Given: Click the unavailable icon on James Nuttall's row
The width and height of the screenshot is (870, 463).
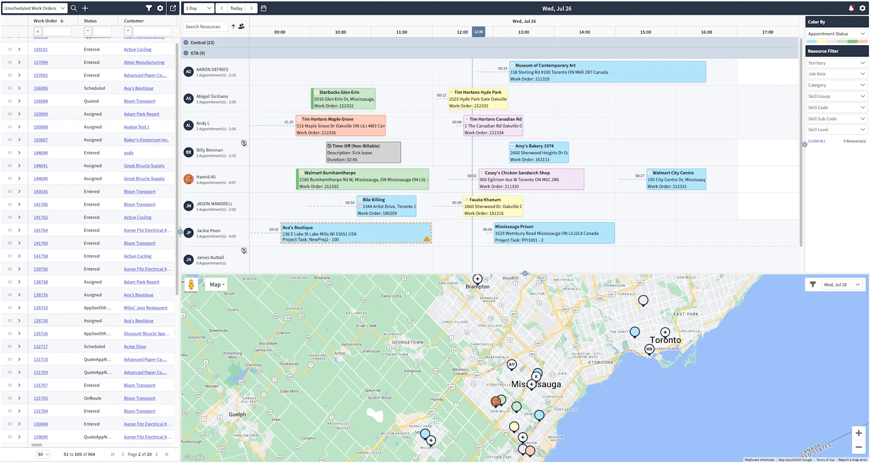Looking at the screenshot, I should [x=244, y=251].
